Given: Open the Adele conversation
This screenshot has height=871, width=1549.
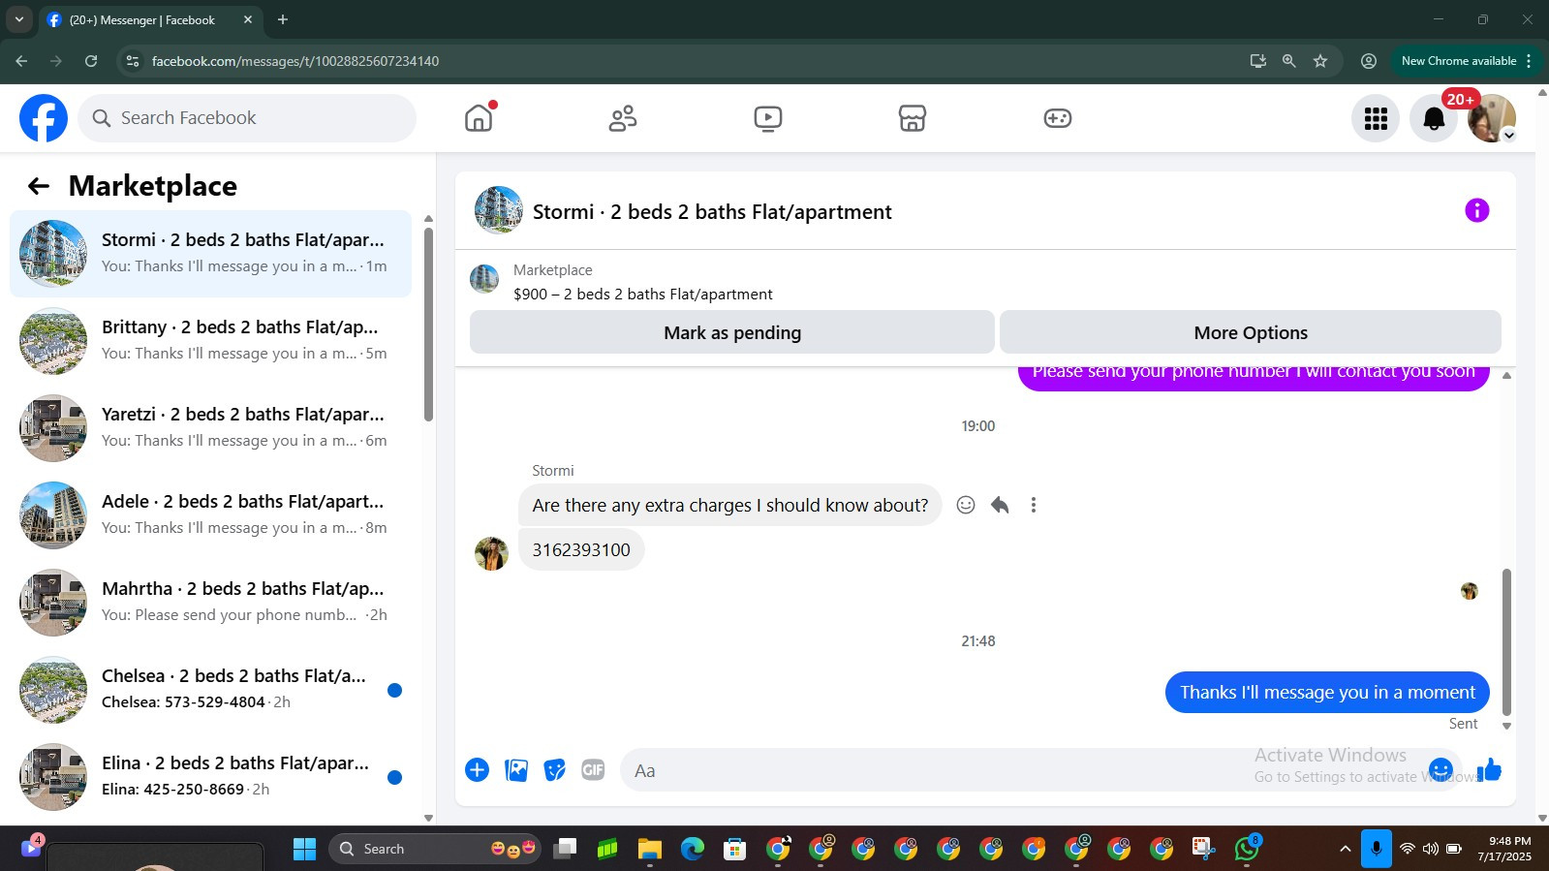Looking at the screenshot, I should tap(210, 515).
